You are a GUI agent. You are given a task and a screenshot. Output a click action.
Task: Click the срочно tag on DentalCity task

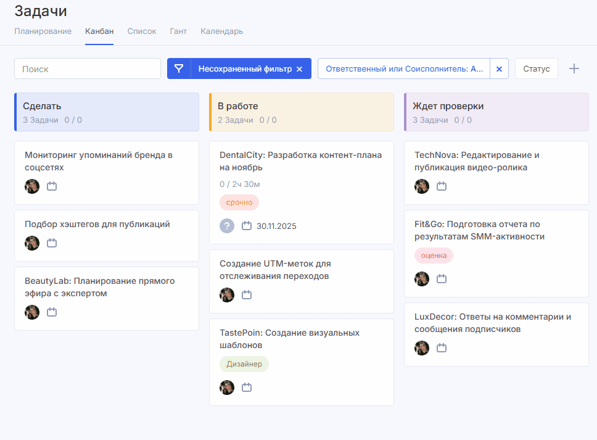point(239,202)
